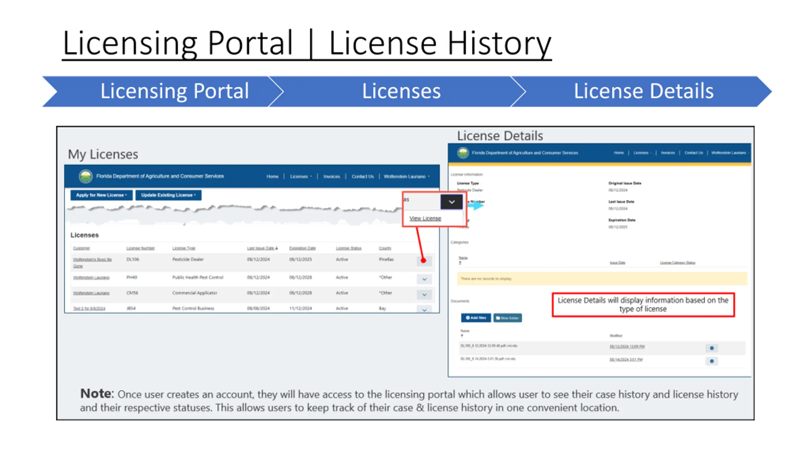Open Contact Us in My Licenses navigation

(362, 176)
